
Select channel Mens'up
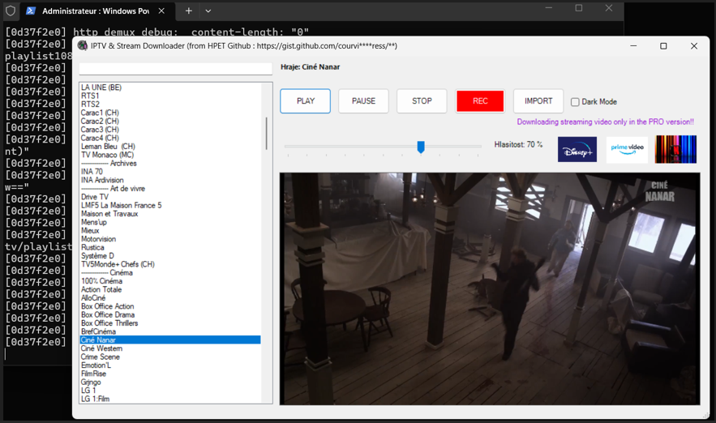pyautogui.click(x=171, y=222)
